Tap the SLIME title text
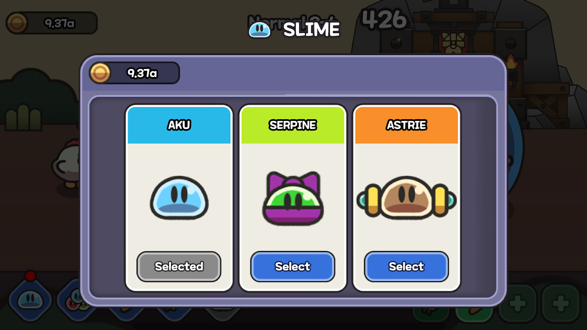 312,30
